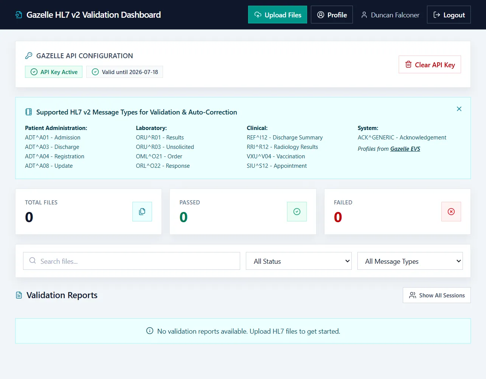Click the copy files icon in Total Files card
Viewport: 486px width, 379px height.
pos(142,212)
